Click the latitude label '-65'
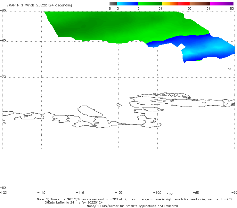The height and width of the screenshot is (208, 237). (x=3, y=41)
